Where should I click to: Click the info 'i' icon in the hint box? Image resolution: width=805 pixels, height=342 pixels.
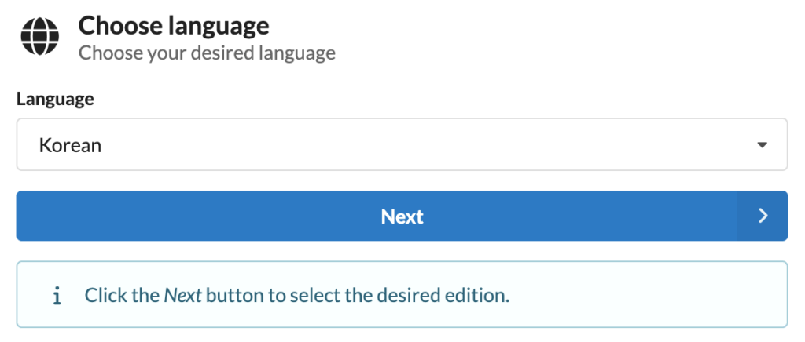57,296
